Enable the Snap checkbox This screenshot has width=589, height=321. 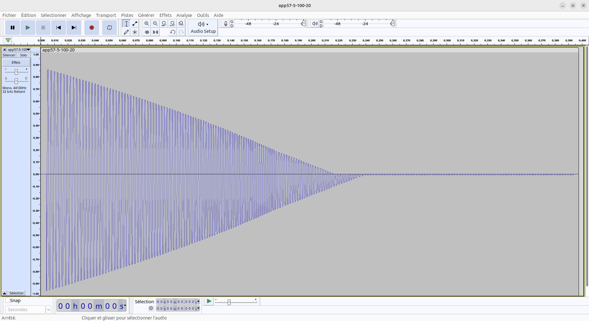(x=8, y=300)
